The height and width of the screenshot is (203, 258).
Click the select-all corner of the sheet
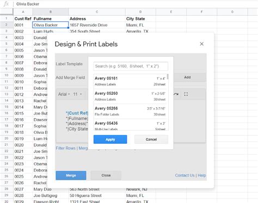tap(7, 12)
